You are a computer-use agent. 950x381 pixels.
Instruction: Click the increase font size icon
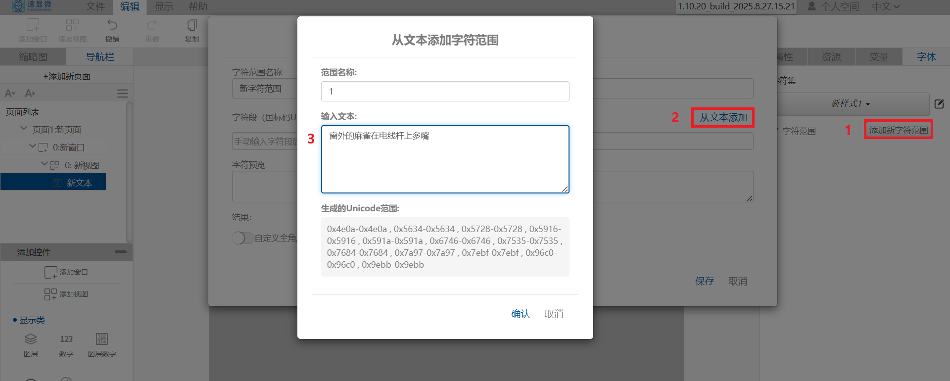pos(30,94)
